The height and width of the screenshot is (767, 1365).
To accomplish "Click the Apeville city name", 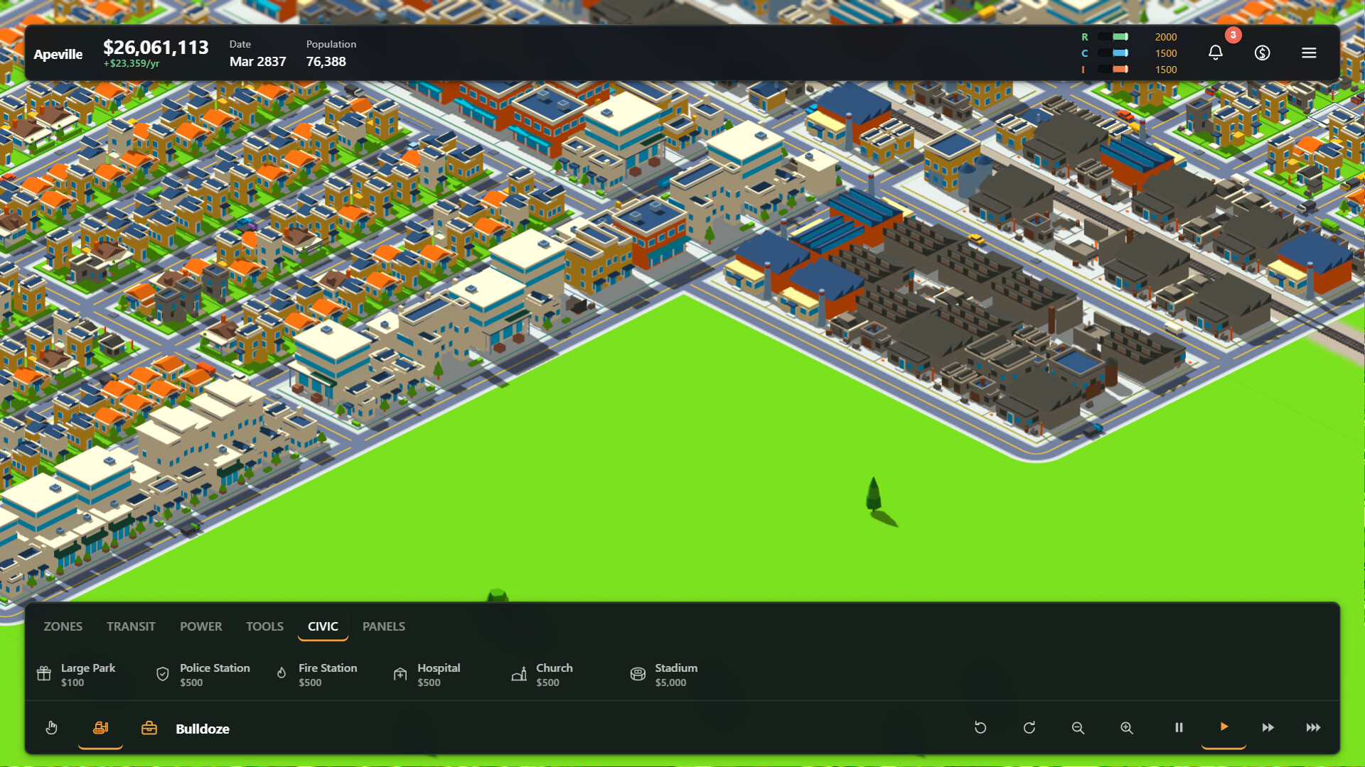I will coord(58,54).
